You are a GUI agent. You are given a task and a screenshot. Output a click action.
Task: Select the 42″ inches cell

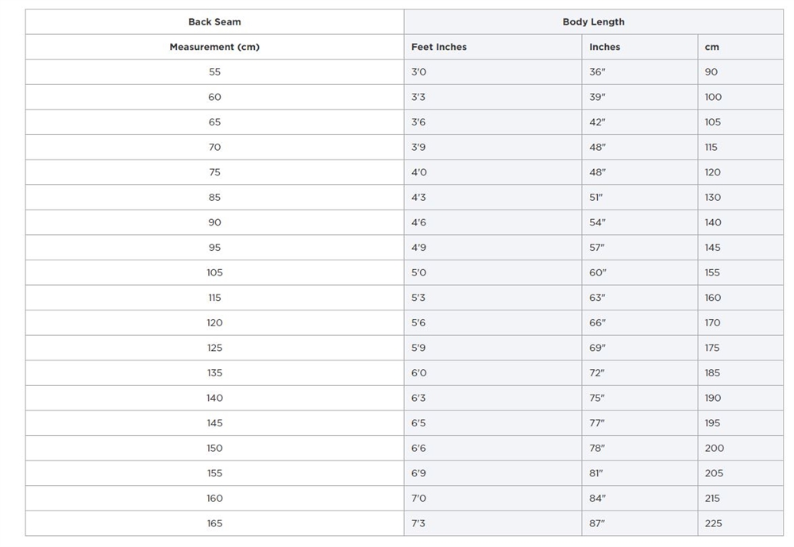597,122
